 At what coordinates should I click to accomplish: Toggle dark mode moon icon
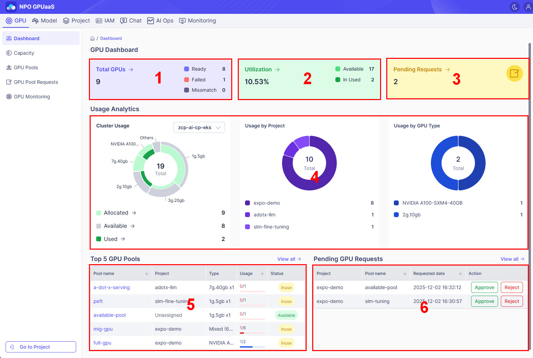pos(515,7)
